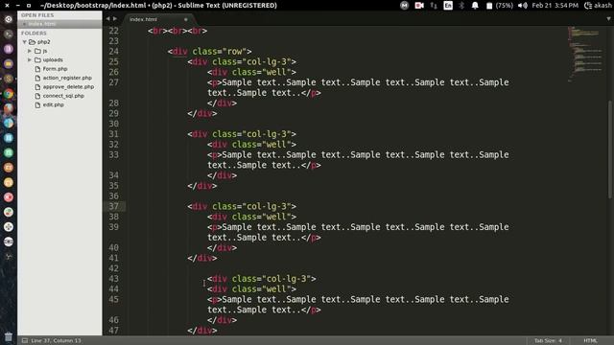The image size is (614, 345).
Task: Open the Bluetooth indicator menu
Action: click(461, 6)
